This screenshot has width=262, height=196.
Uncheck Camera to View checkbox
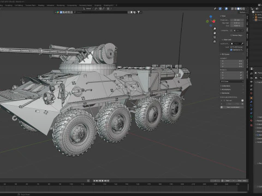(x=231, y=50)
